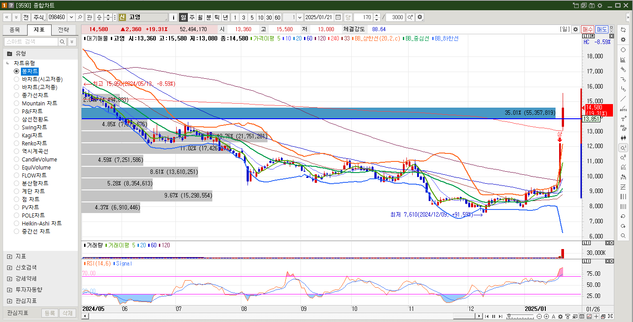Adjust the bottom zoom level slider handle
The width and height of the screenshot is (633, 322).
tap(509, 317)
